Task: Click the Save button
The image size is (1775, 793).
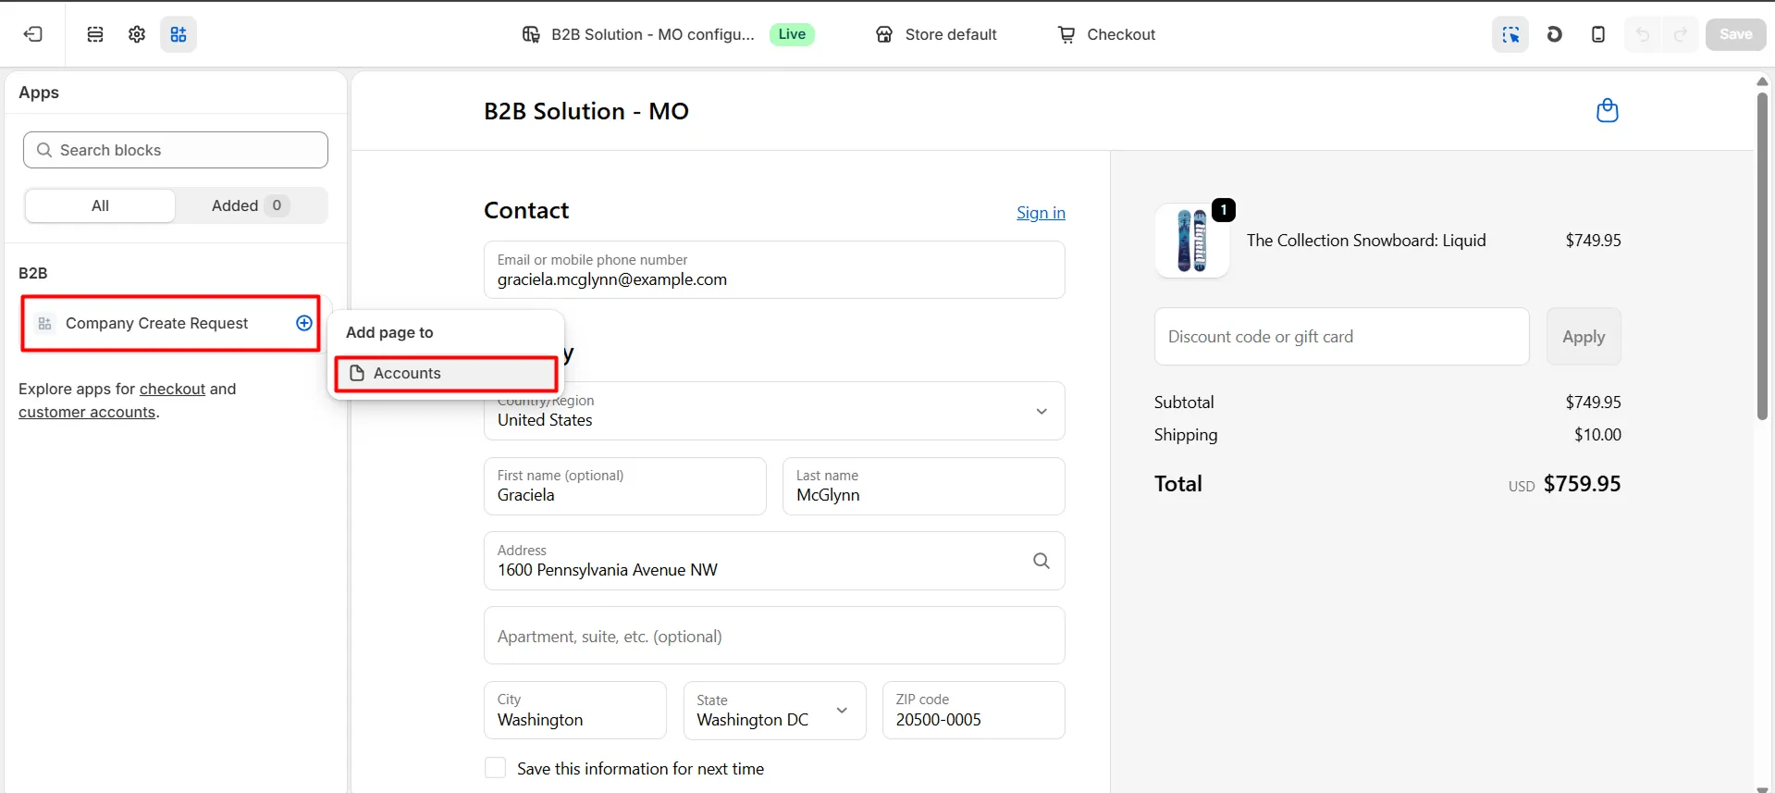Action: [1735, 34]
